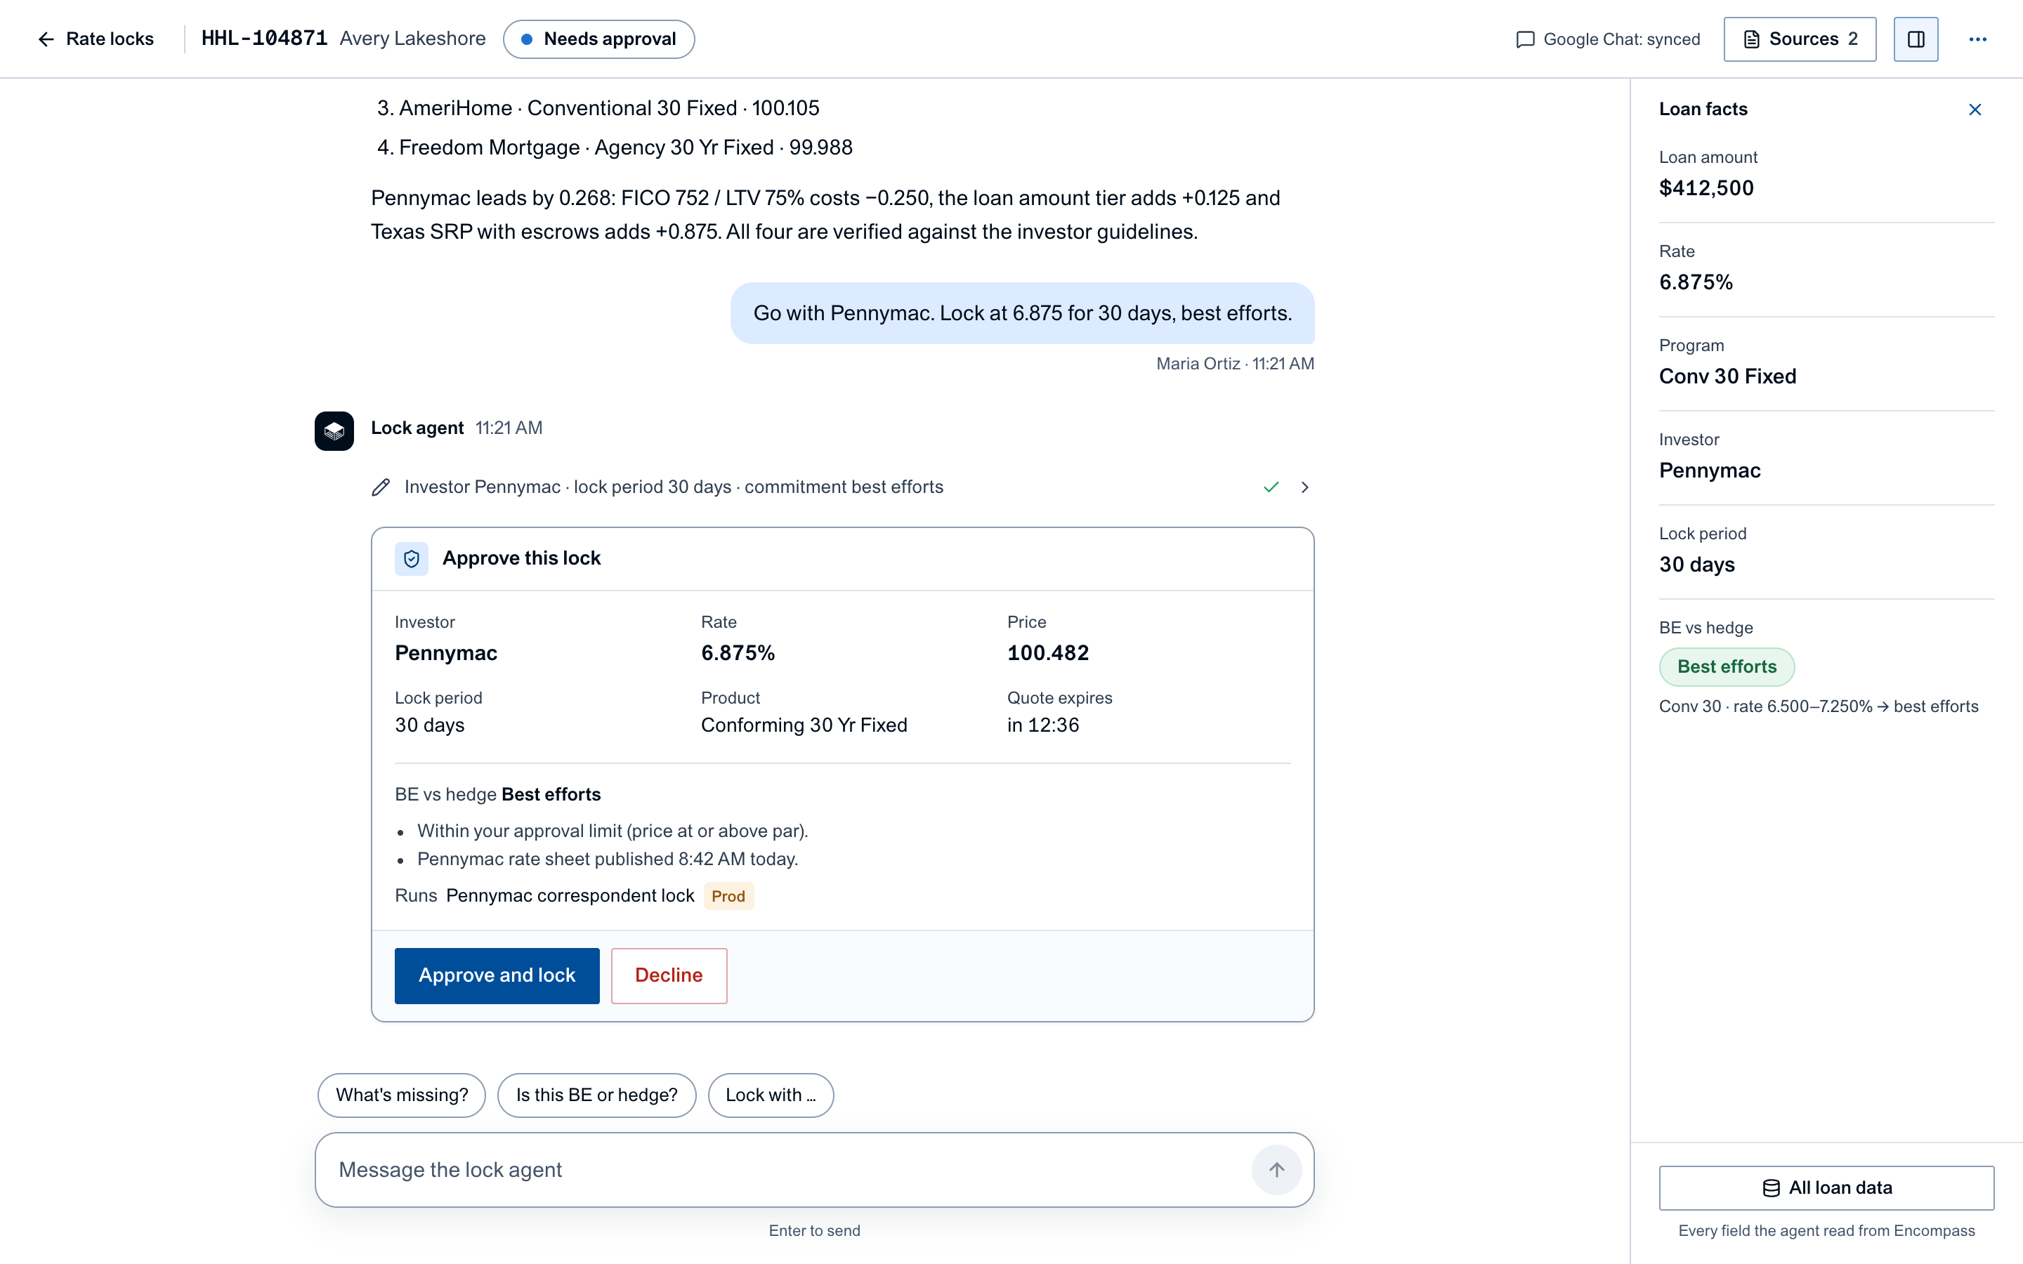Viewport: 2023px width, 1264px height.
Task: Click the pencil edit icon beside Investor Pennymac
Action: (x=381, y=487)
